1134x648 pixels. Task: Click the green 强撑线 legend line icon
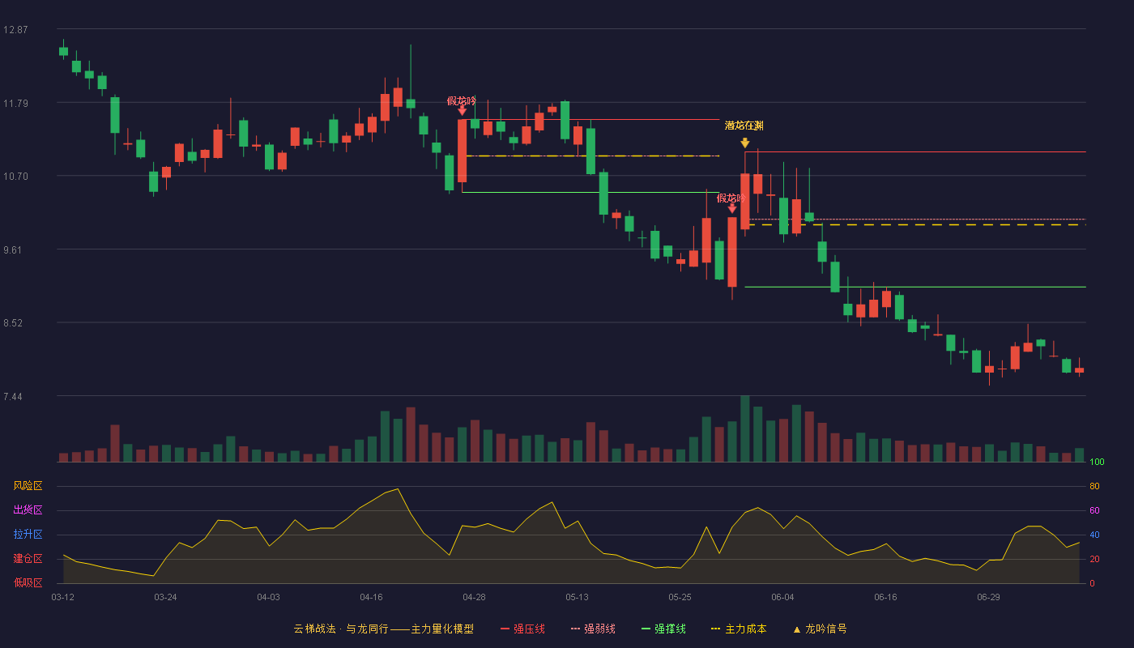click(x=646, y=629)
